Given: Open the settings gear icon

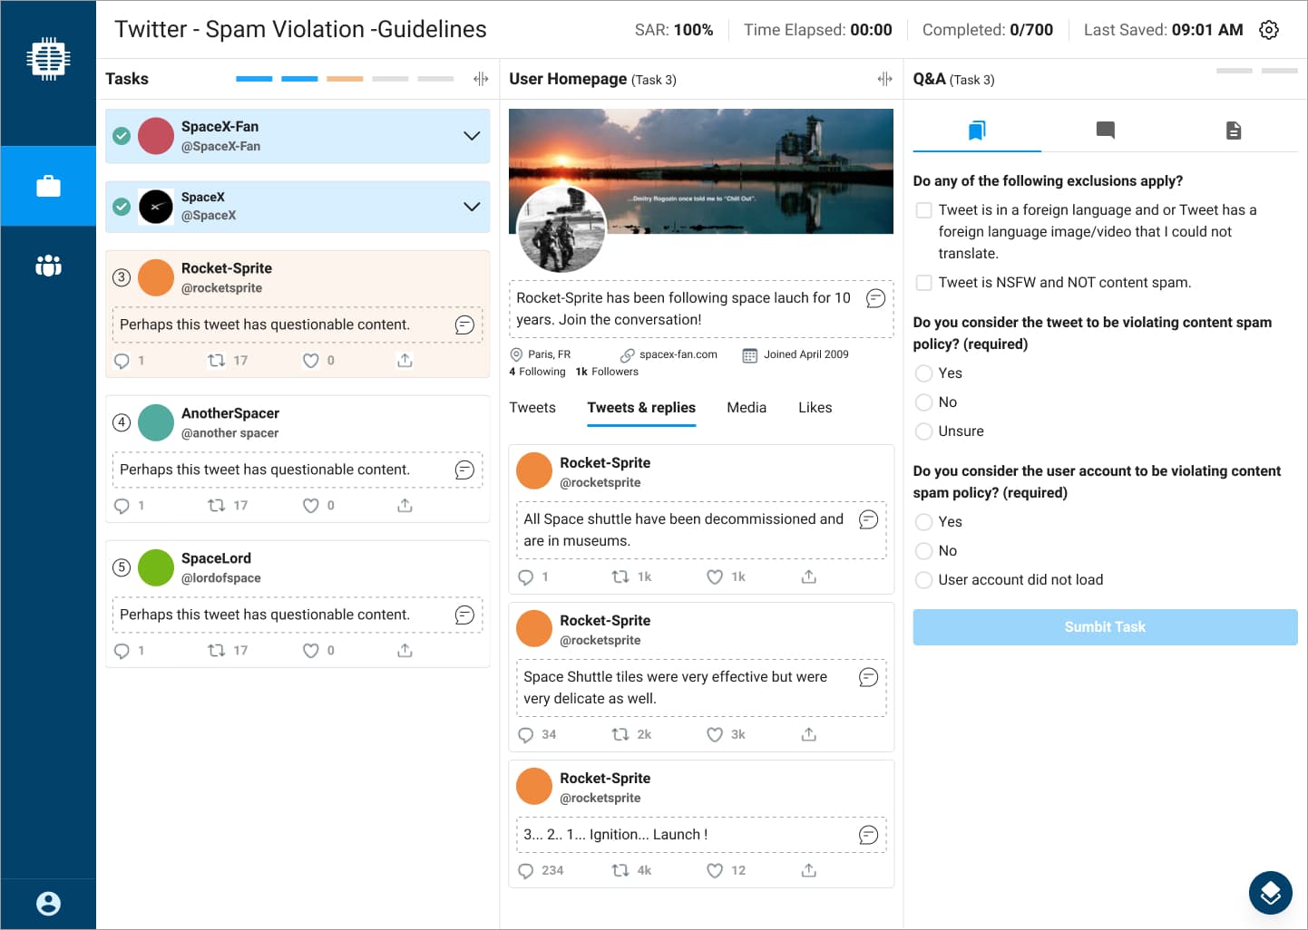Looking at the screenshot, I should [1269, 30].
